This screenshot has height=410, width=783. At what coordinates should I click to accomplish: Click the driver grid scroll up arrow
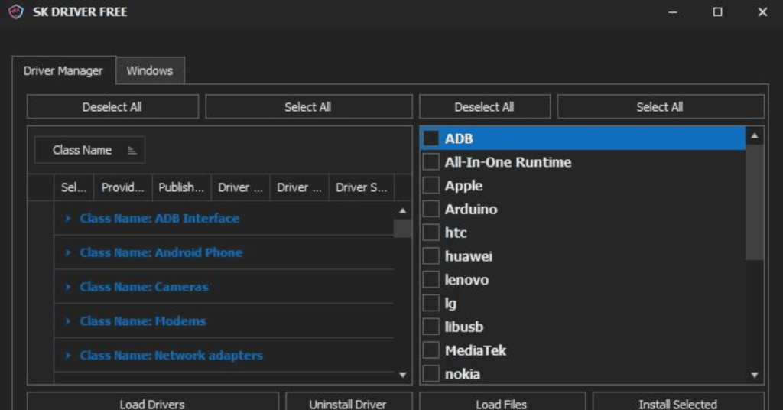coord(402,211)
